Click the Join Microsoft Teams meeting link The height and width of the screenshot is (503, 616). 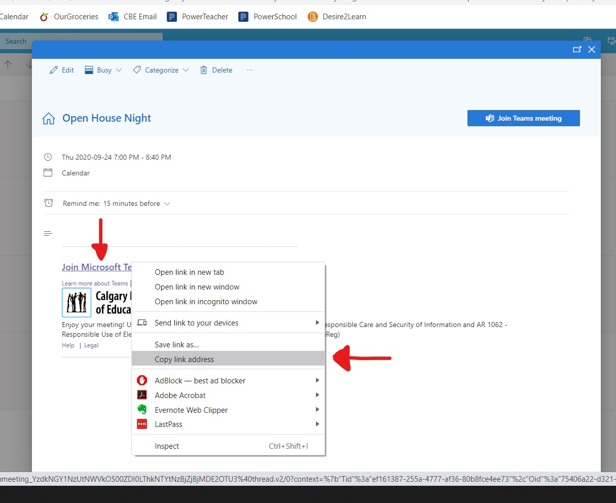pyautogui.click(x=96, y=267)
